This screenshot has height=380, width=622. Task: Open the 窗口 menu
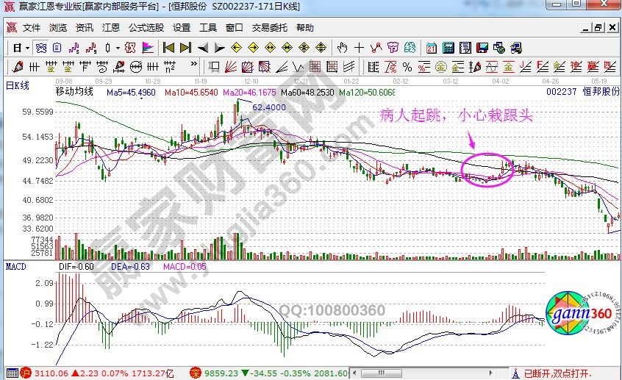234,28
